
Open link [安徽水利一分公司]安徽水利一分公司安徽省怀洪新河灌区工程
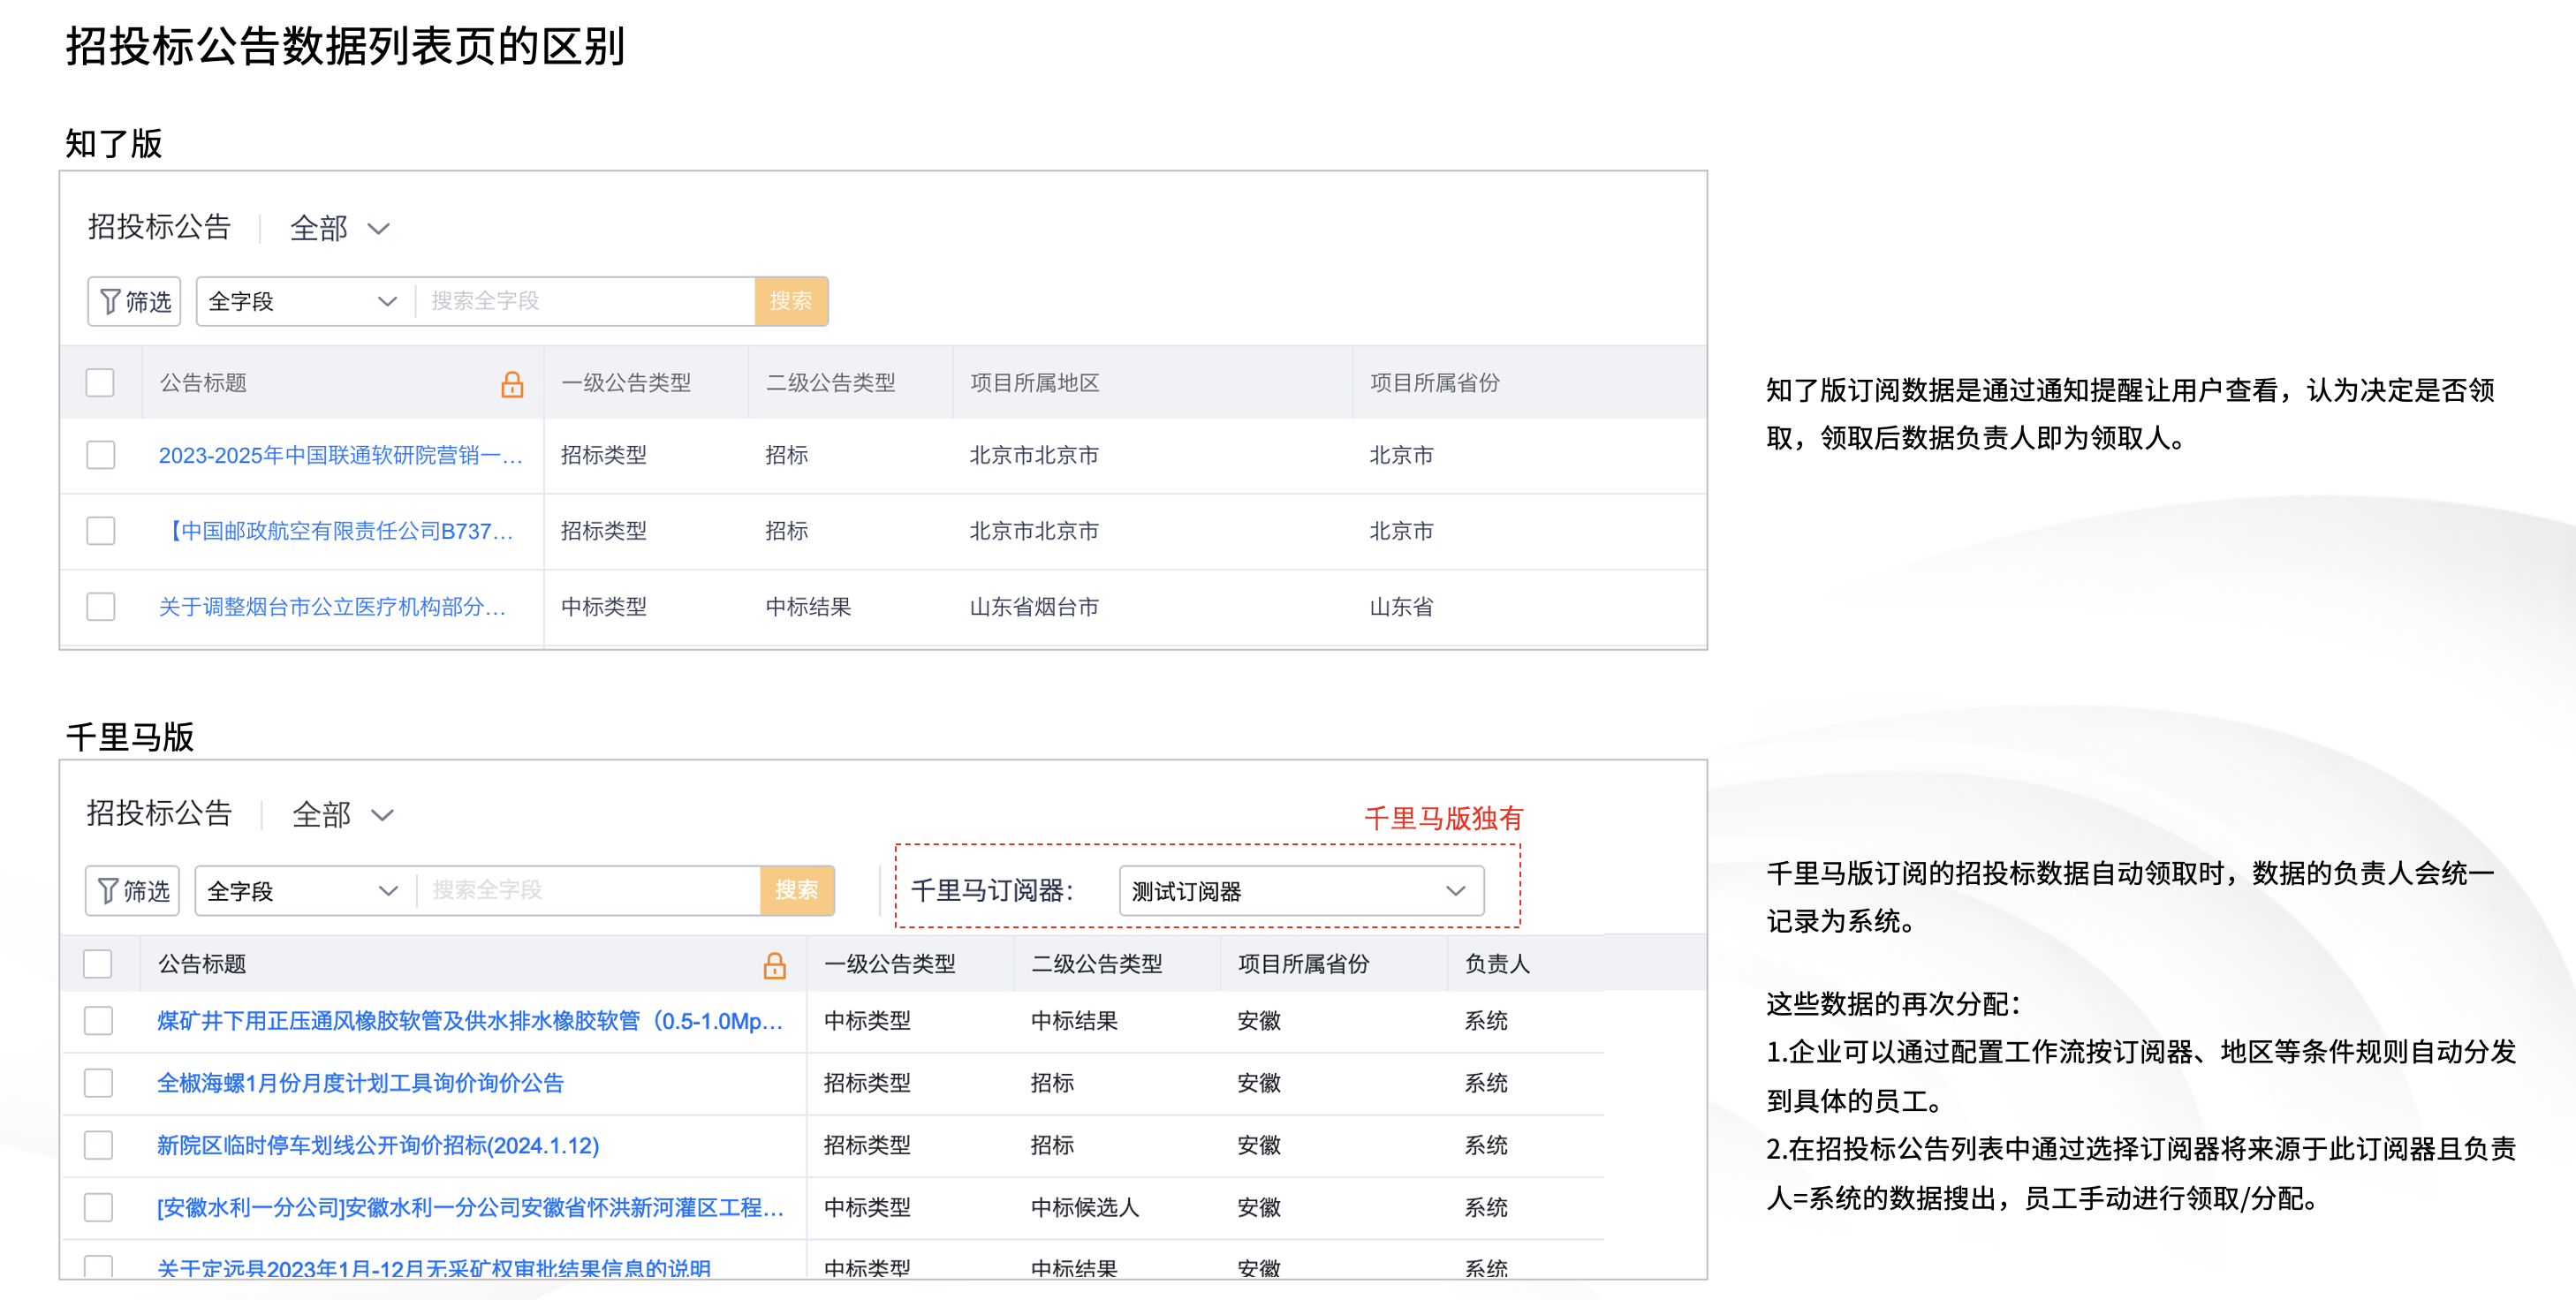[x=470, y=1207]
